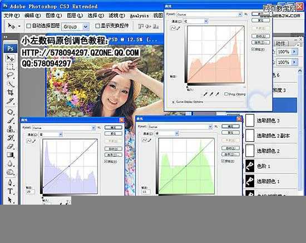This screenshot has height=243, width=306.
Task: Select the Rectangular Marquee tool
Action: [x=10, y=67]
